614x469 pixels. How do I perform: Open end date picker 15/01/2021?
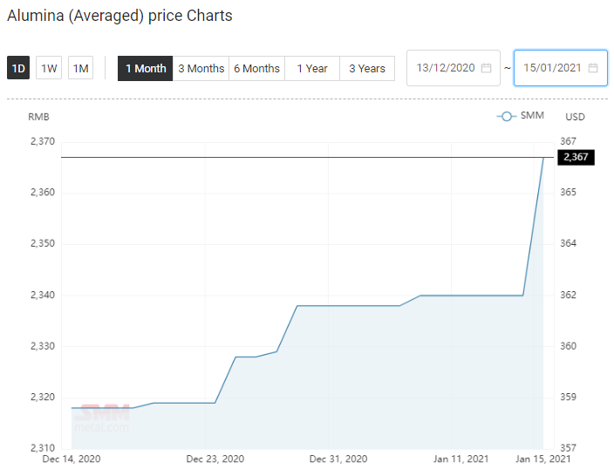(560, 68)
